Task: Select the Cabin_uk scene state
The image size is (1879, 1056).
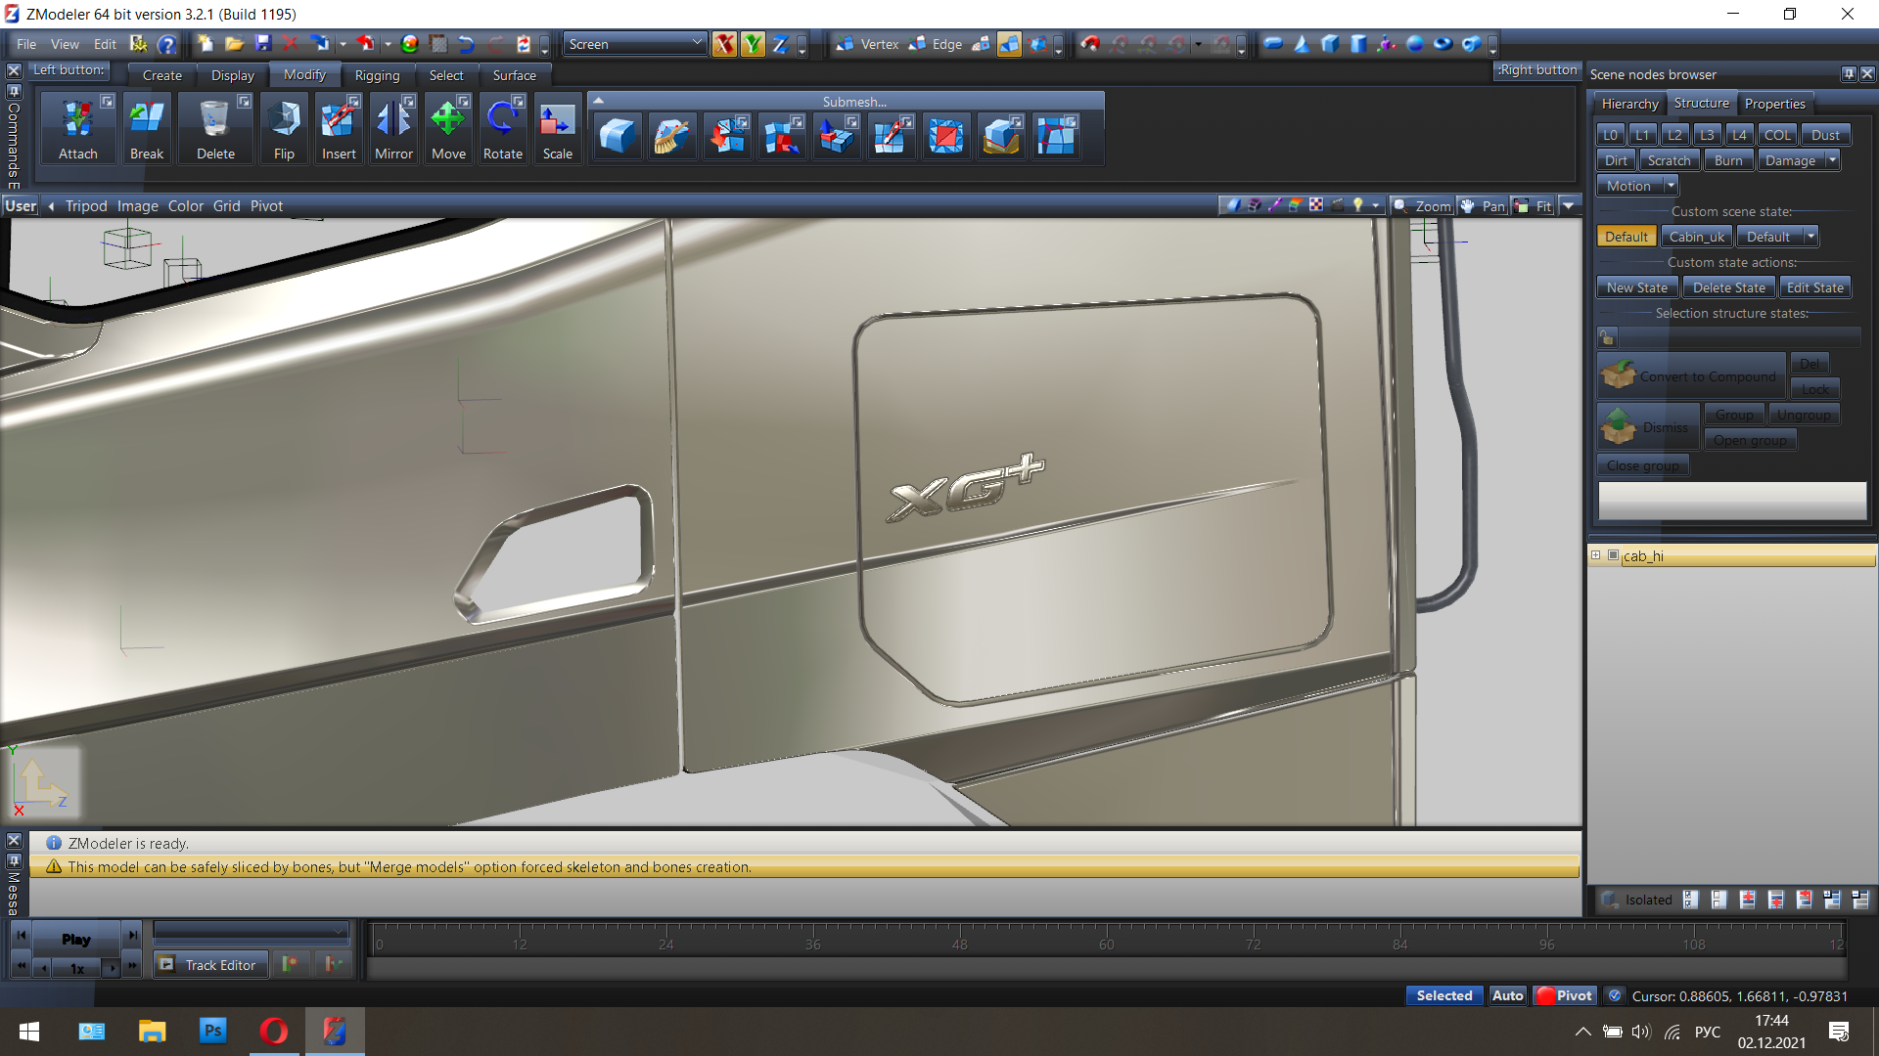Action: coord(1696,237)
